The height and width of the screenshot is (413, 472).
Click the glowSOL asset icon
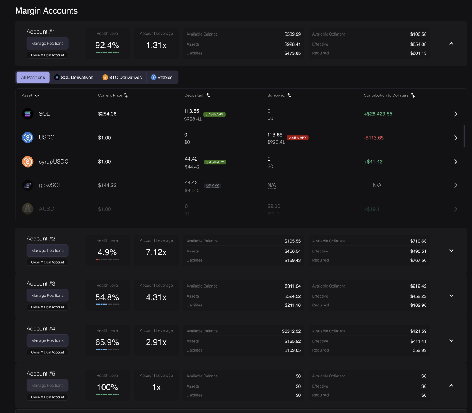28,185
